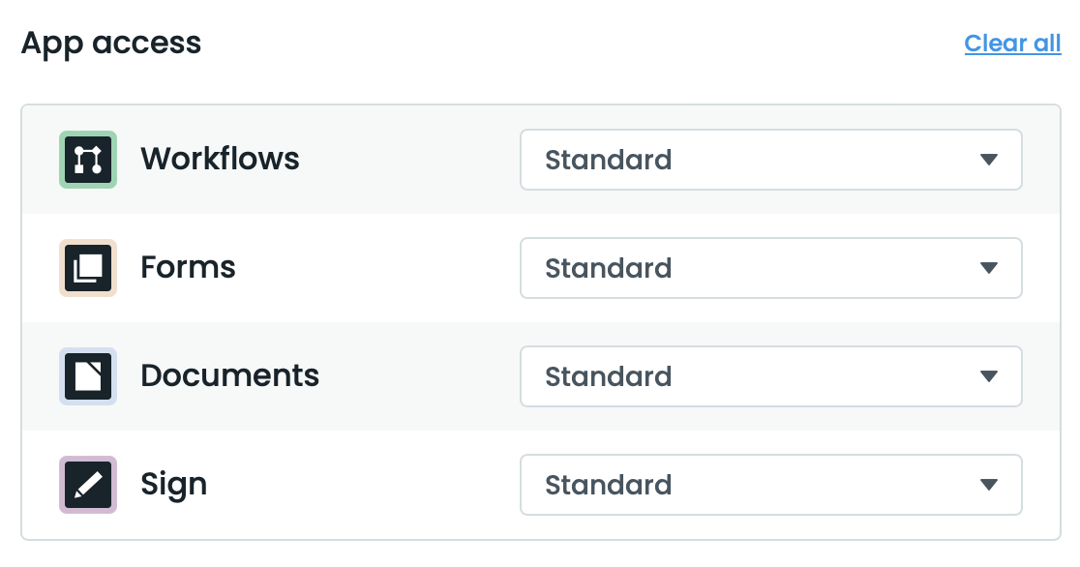Click the purple-bordered Sign icon

point(86,485)
